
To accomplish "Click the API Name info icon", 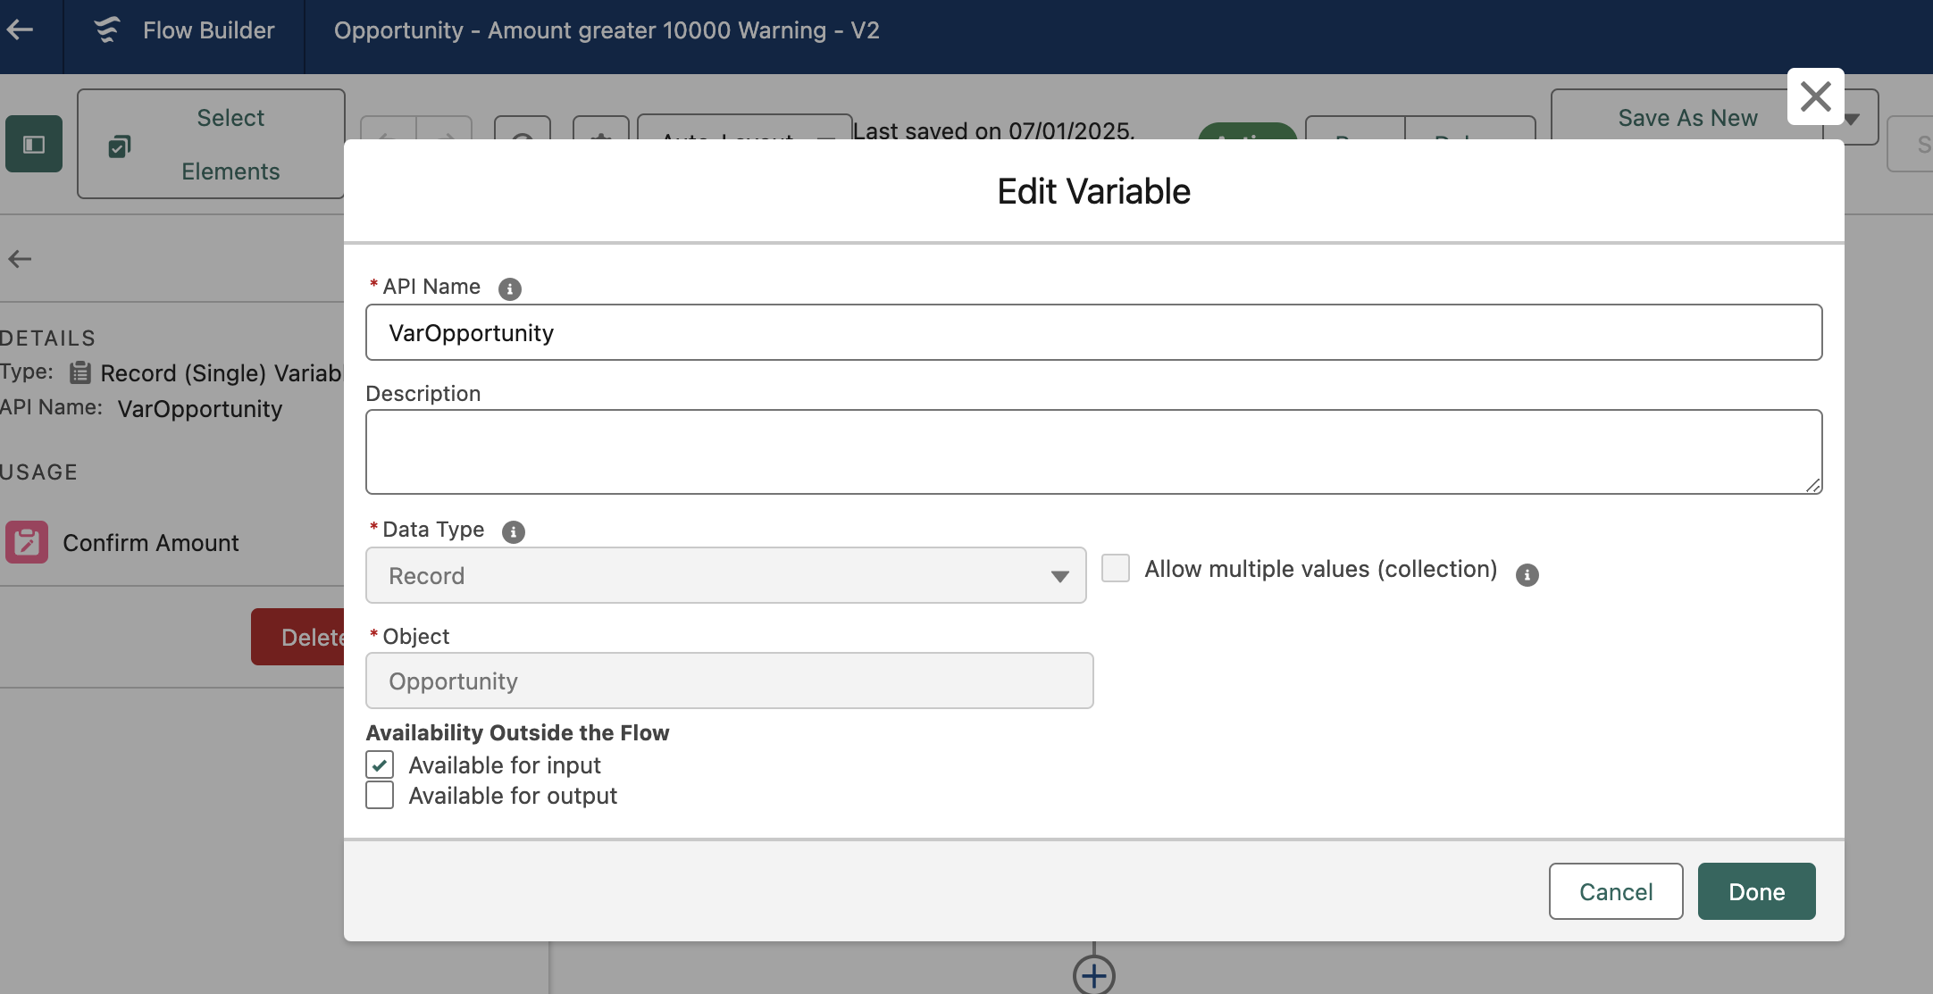I will [x=509, y=288].
